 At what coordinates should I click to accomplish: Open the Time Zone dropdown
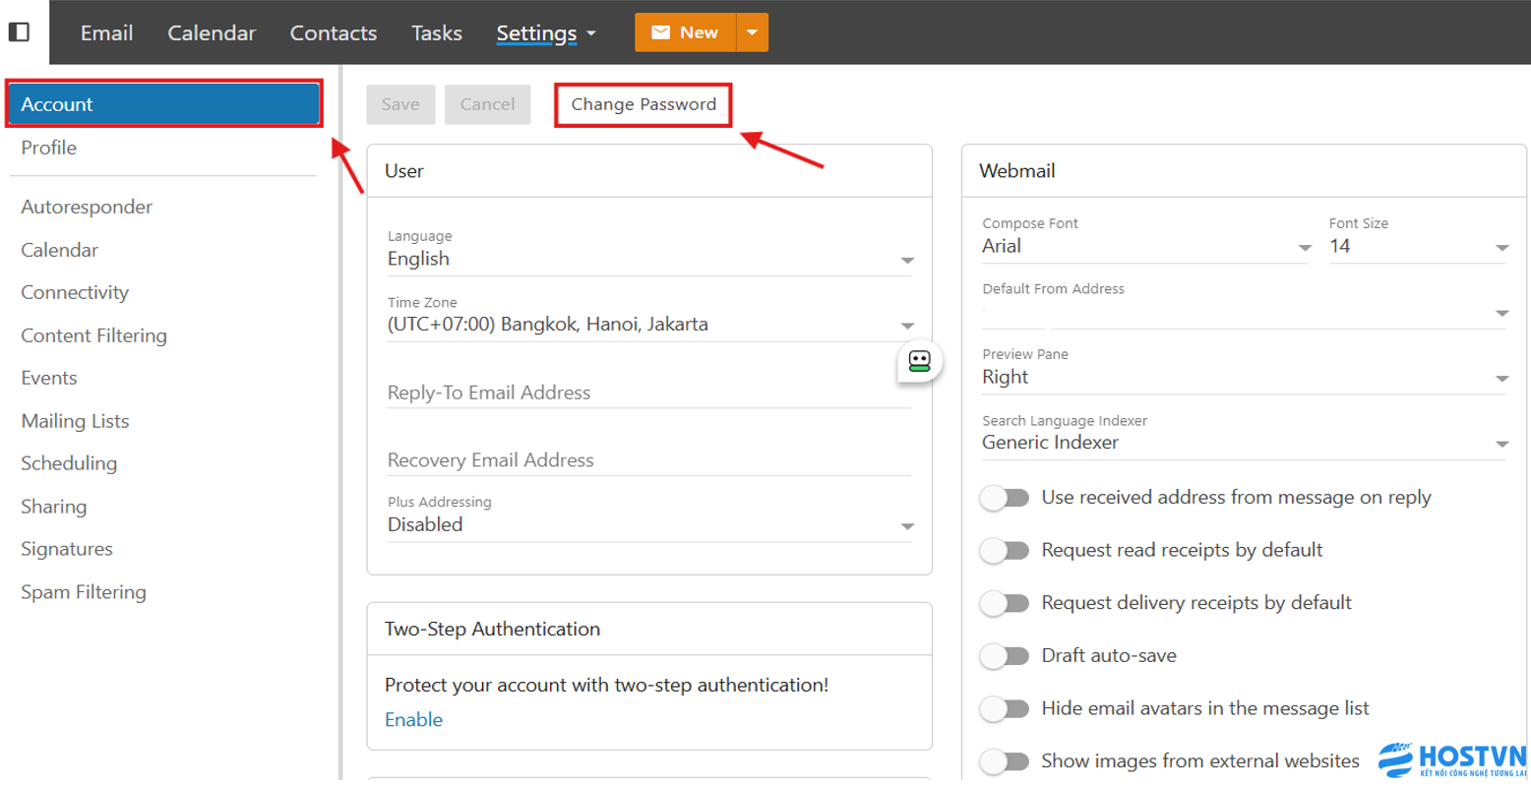[x=906, y=326]
